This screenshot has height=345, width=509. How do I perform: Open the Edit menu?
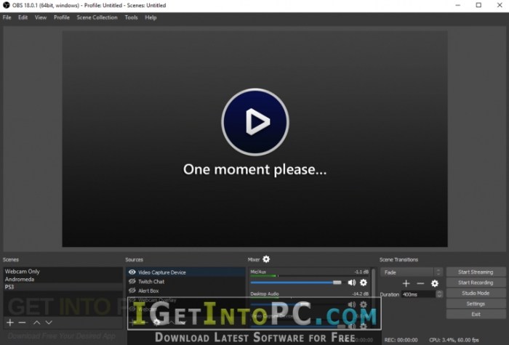point(23,17)
